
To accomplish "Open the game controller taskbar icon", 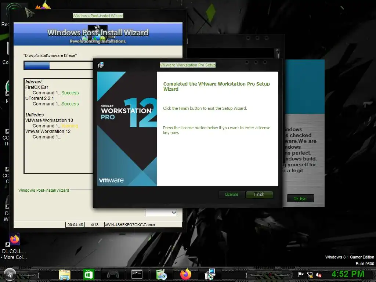I will click(x=113, y=274).
